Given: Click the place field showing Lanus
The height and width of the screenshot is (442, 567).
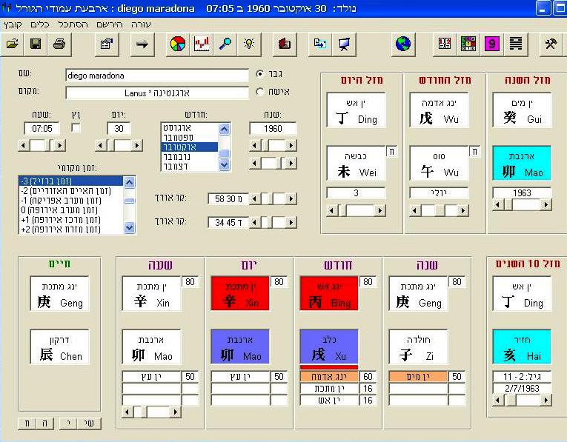Looking at the screenshot, I should point(157,93).
